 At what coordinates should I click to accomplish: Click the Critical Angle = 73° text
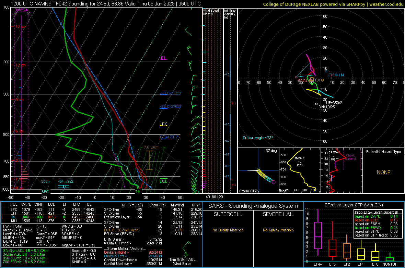coord(258,138)
